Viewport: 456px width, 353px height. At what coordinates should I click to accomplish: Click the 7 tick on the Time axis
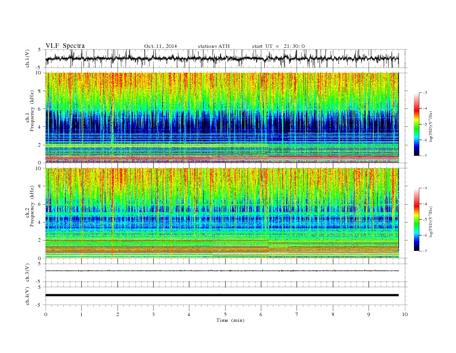(297, 314)
